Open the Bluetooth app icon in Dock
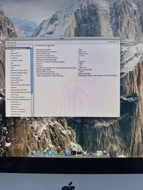The height and width of the screenshot is (190, 143). (x=56, y=153)
